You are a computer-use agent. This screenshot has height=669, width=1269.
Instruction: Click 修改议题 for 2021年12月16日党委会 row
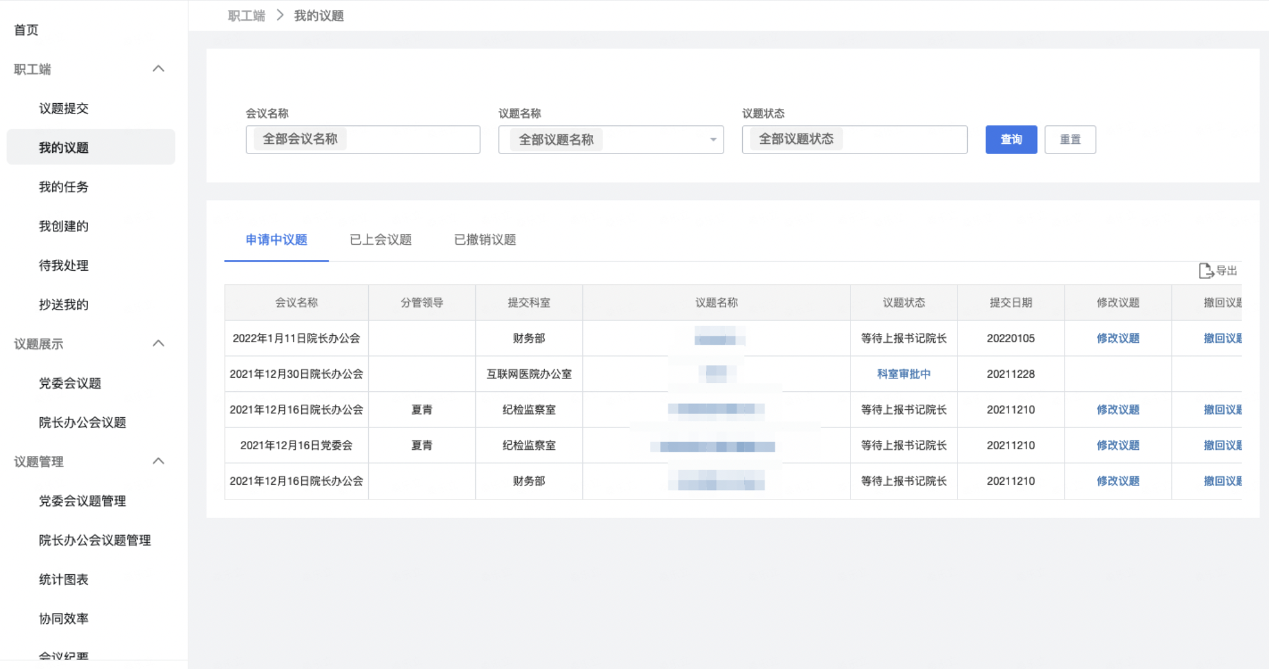[1118, 445]
